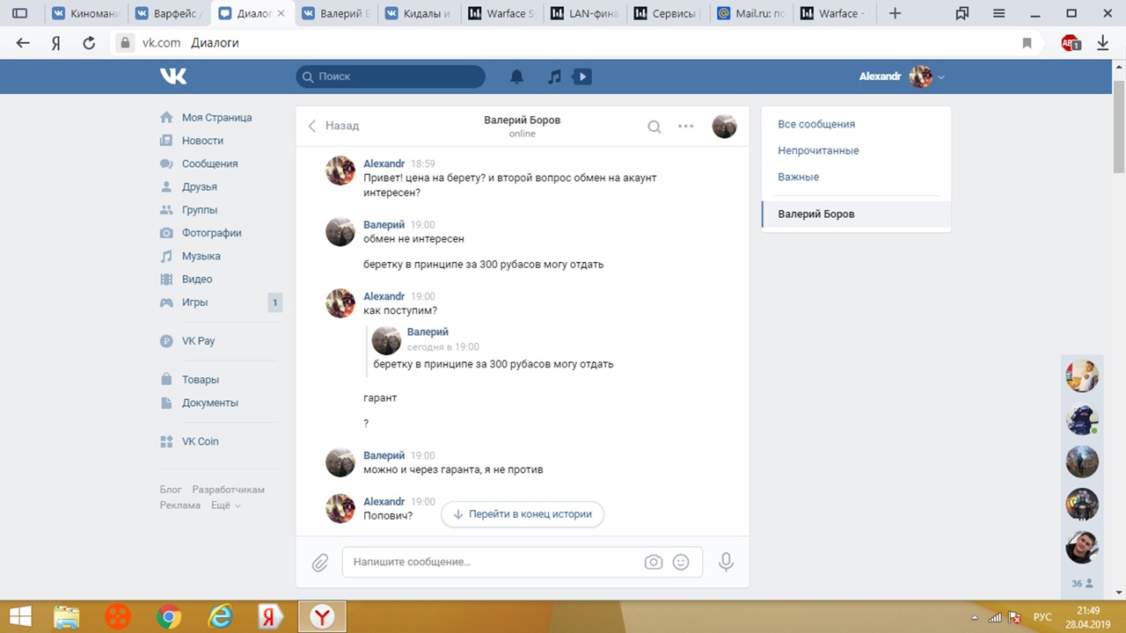Click the VK notifications bell icon
This screenshot has height=633, width=1126.
[517, 76]
